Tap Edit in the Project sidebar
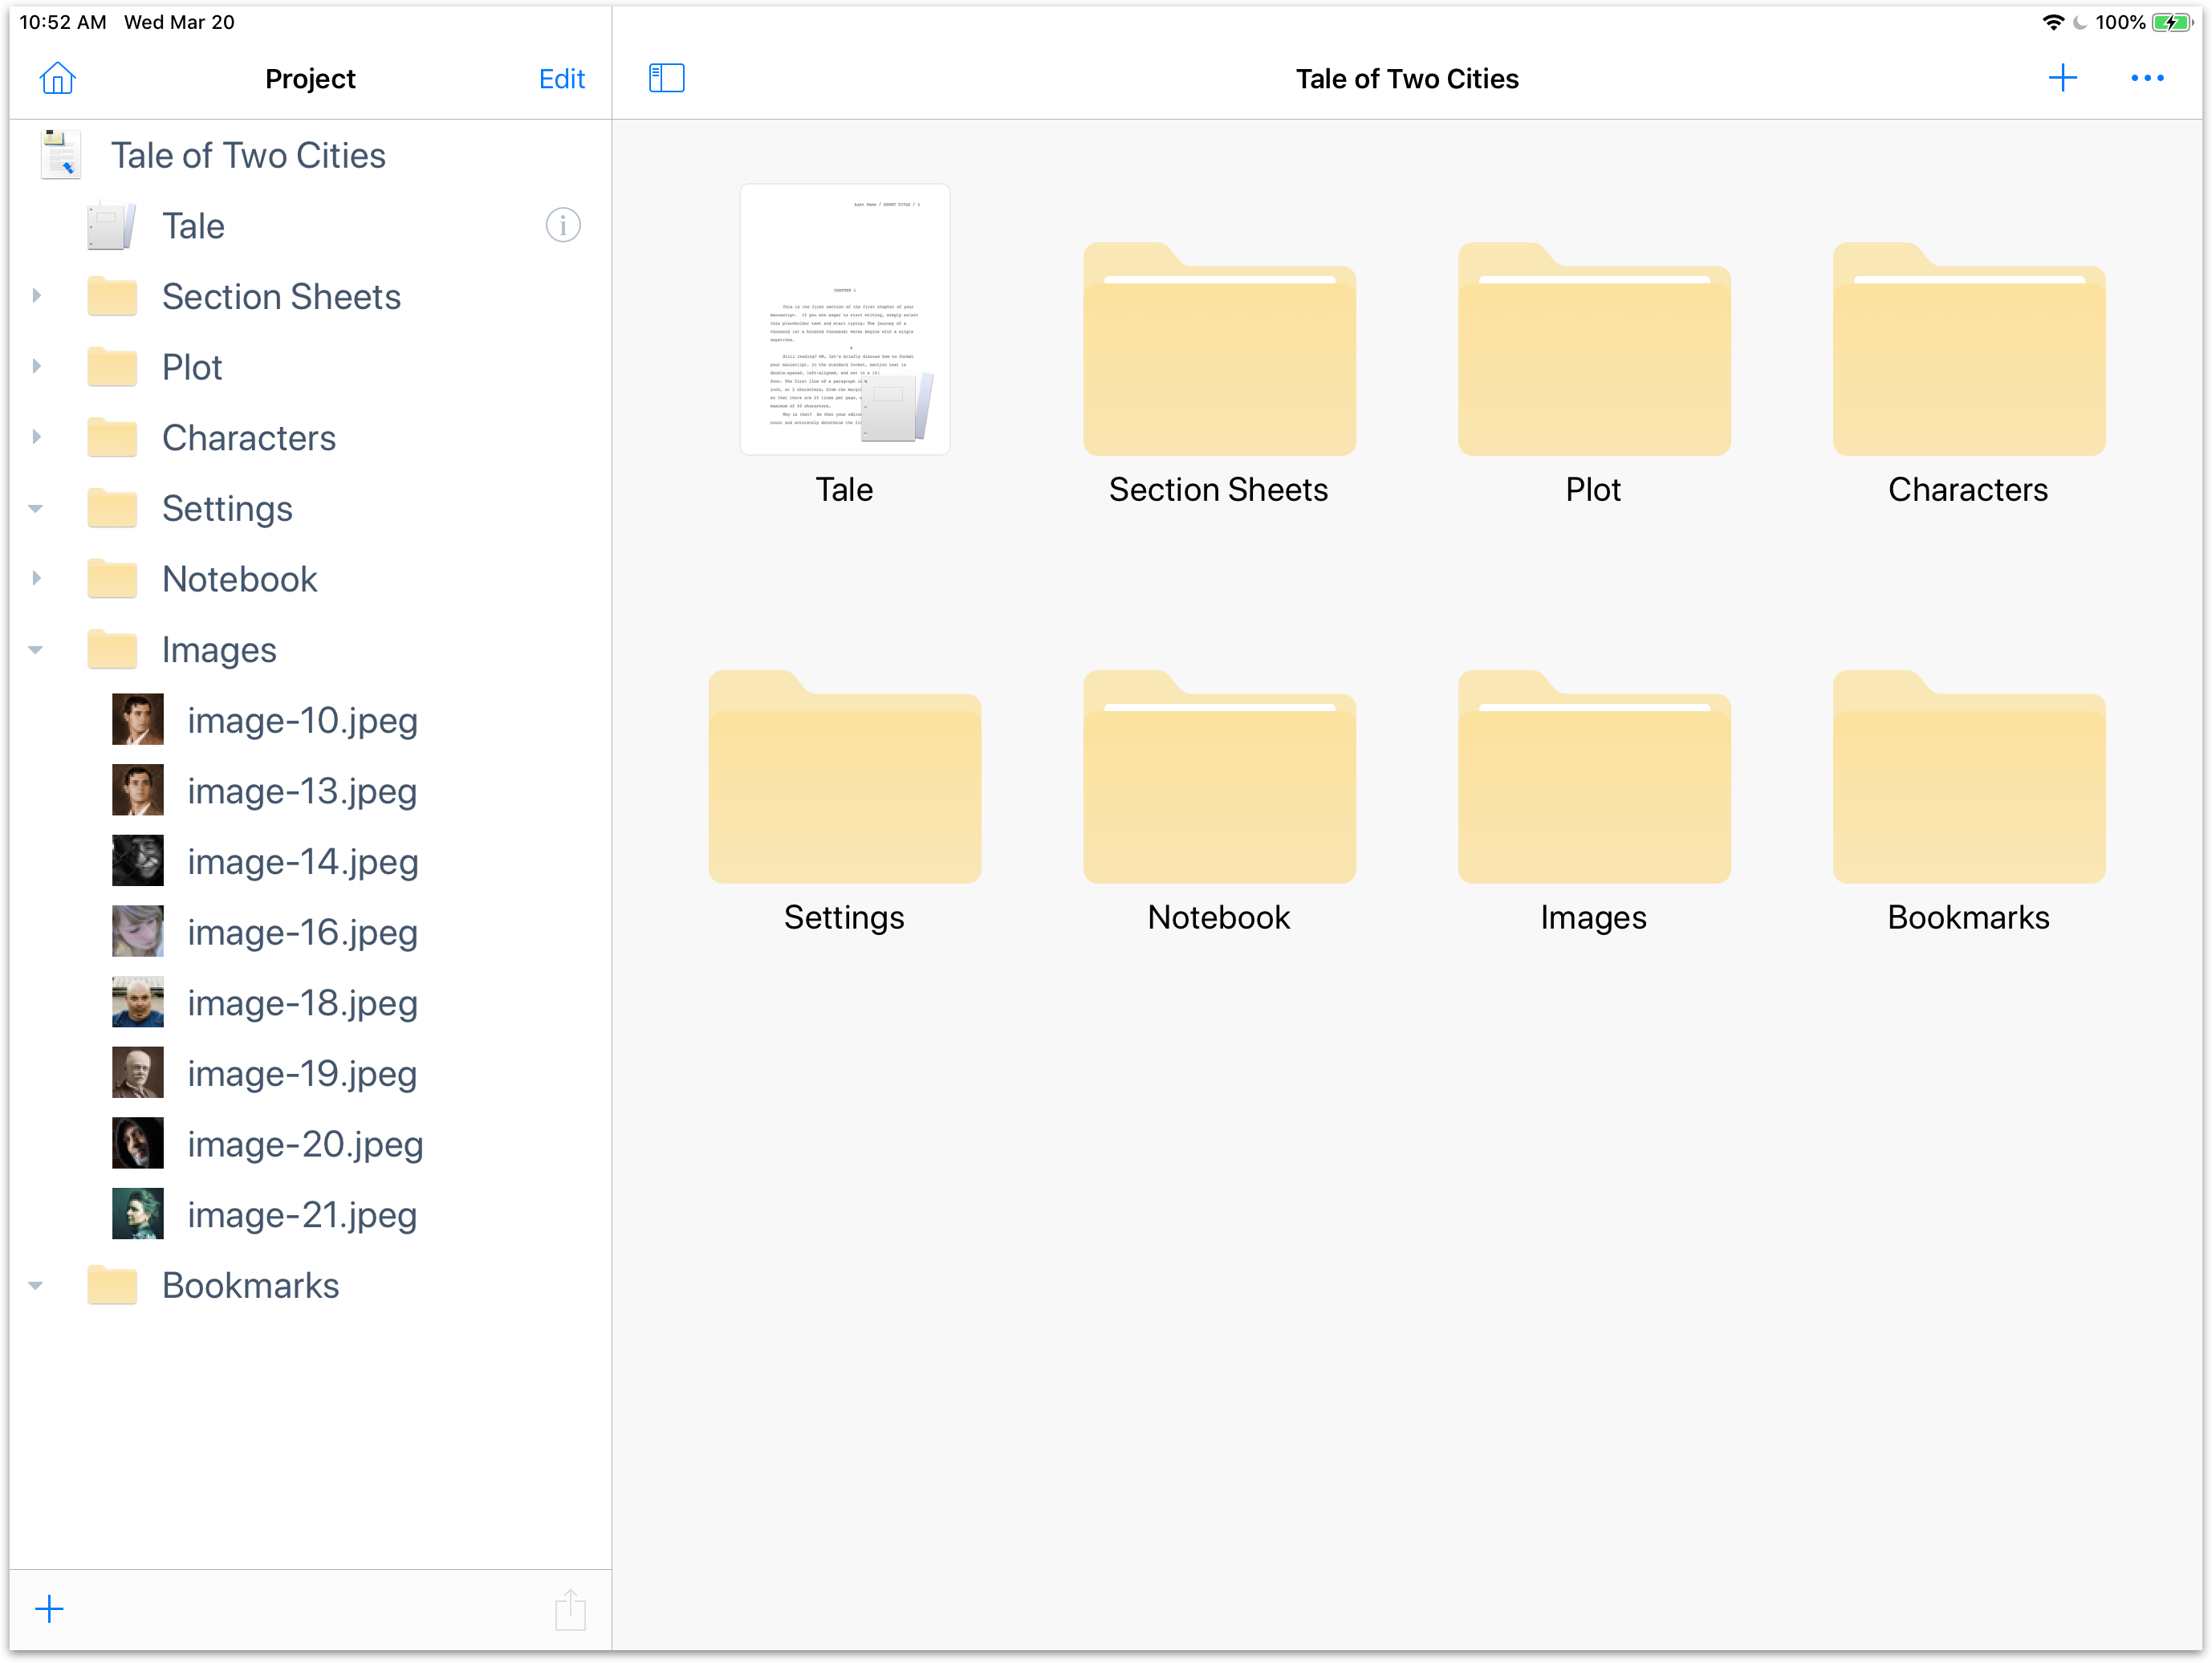Viewport: 2212px width, 1663px height. 561,79
